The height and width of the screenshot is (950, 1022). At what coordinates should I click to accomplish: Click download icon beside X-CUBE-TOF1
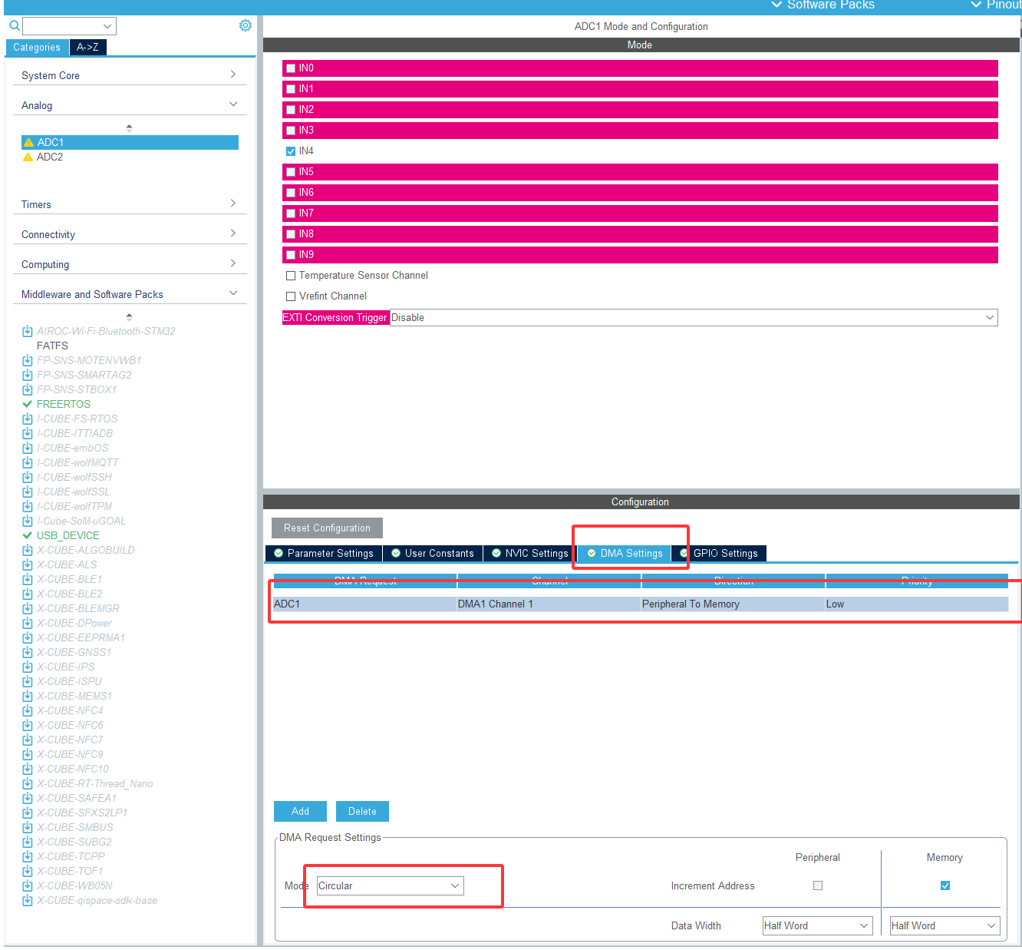pos(28,871)
